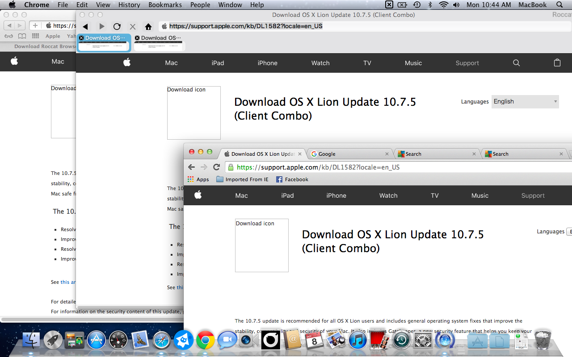Open the shopping bag in Roccat window's Apple nav
This screenshot has height=357, width=572.
pyautogui.click(x=557, y=63)
